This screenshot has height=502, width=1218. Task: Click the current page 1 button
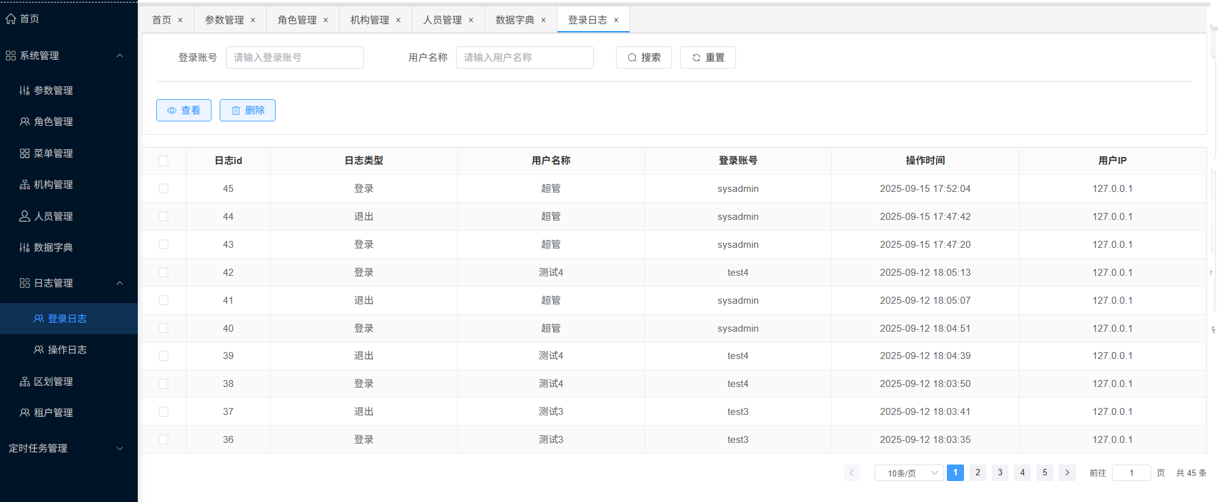point(955,473)
